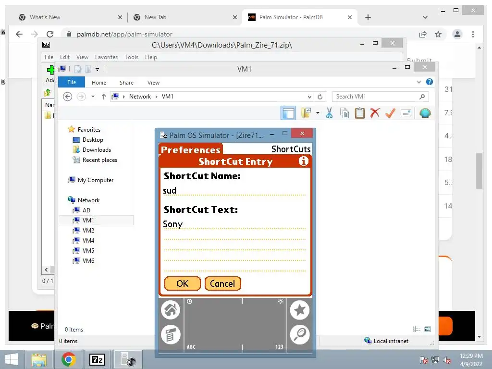The image size is (492, 369).
Task: Switch to Share ribbon tab in VM1
Action: [x=126, y=83]
